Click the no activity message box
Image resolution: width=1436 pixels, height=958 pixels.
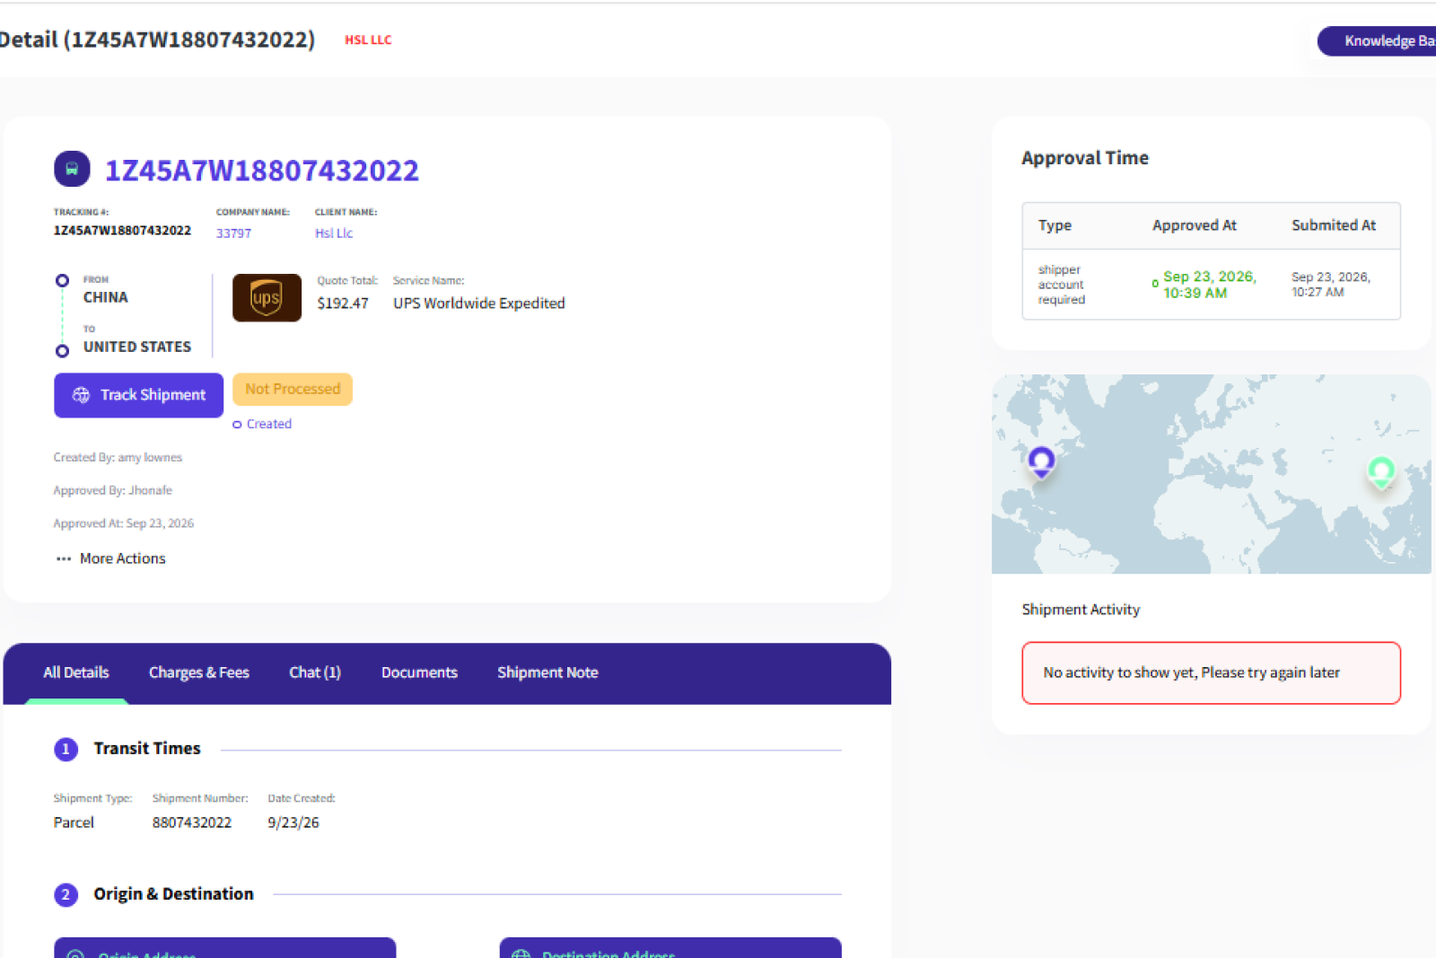pyautogui.click(x=1211, y=672)
